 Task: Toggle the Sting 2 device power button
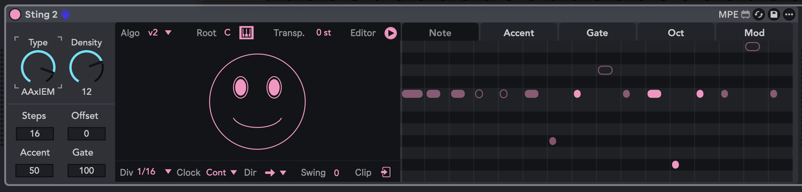point(15,14)
